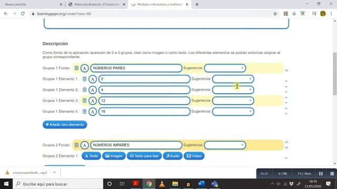Change text type icon for Grupos 1 Fondo
Viewport: 337px width, 189px height.
point(84,68)
